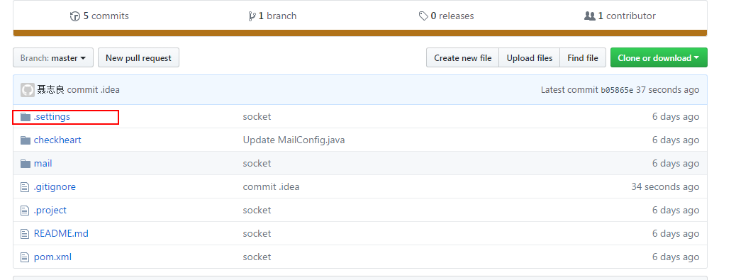Screen dimensions: 753x280
Task: Click the .gitignore file icon
Action: 25,187
